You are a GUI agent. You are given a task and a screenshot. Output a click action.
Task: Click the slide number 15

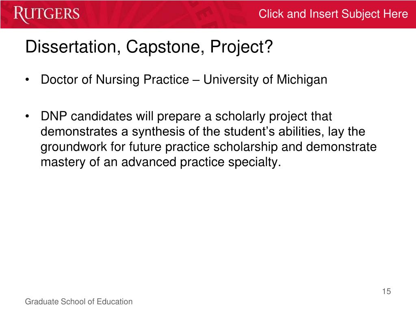click(386, 291)
